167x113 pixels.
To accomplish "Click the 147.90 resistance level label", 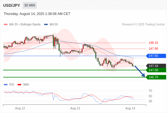I will [153, 49].
